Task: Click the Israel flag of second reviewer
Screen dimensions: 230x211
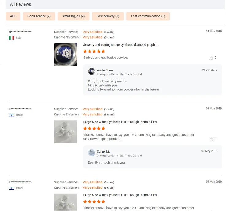Action: [11, 115]
